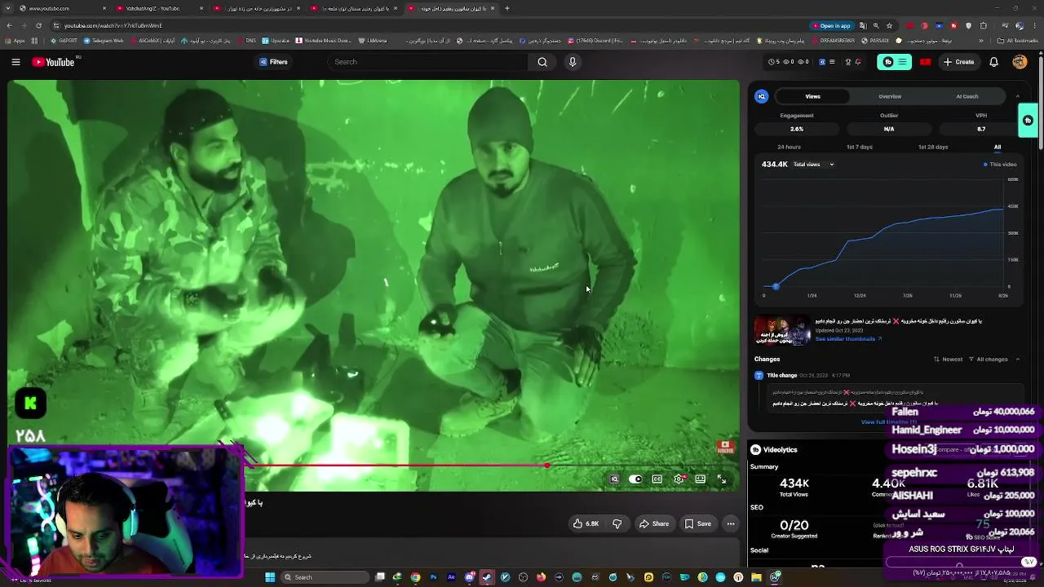Viewport: 1044px width, 587px height.
Task: Click the IQ logo in the analytics panel
Action: pos(761,96)
